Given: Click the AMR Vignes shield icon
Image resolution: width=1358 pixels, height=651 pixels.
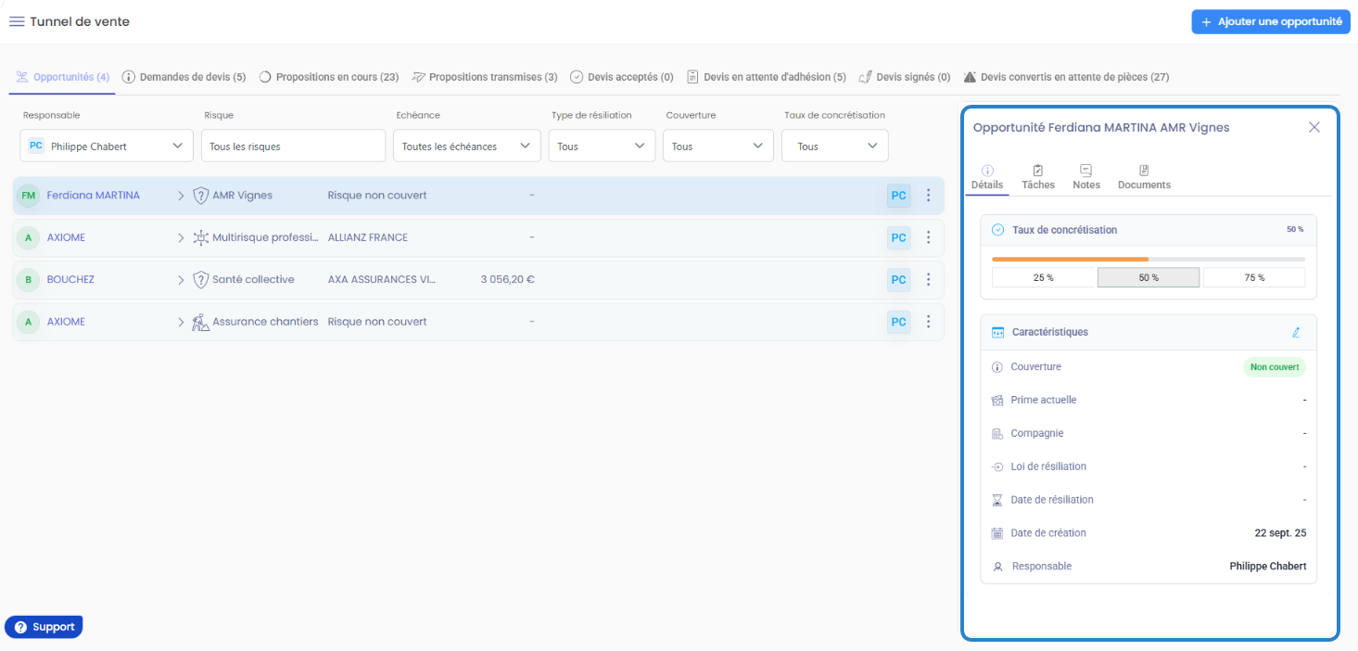Looking at the screenshot, I should pos(200,196).
